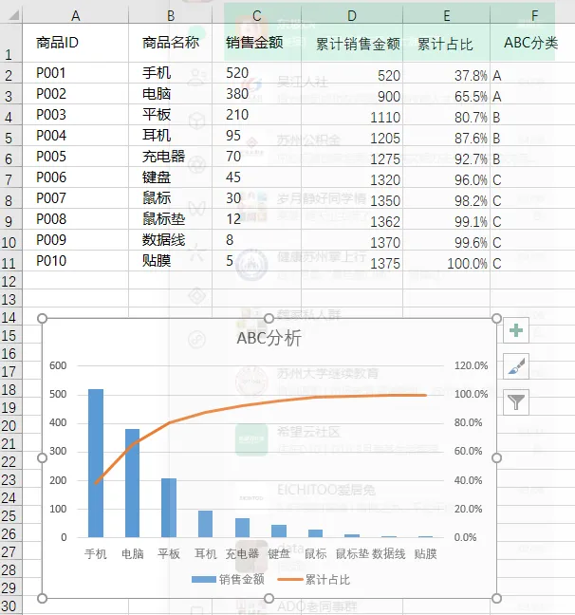Select sales amount cell 210

tap(256, 115)
